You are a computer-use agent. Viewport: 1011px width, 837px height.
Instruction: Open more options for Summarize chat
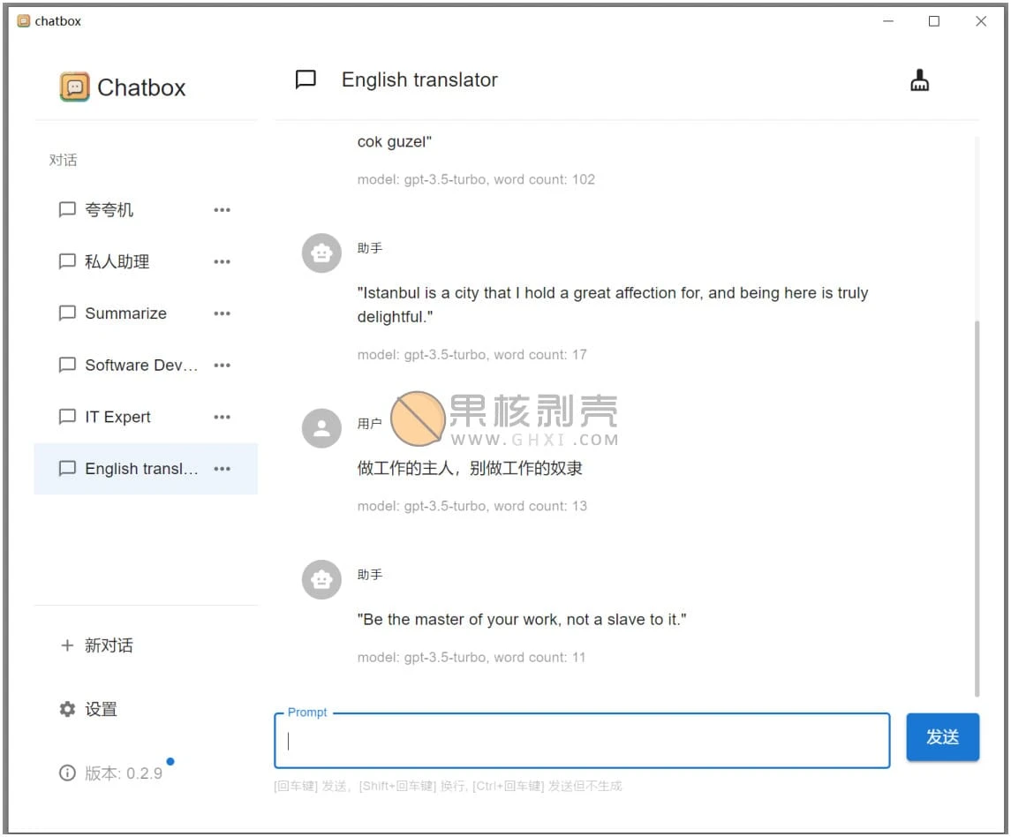[222, 313]
